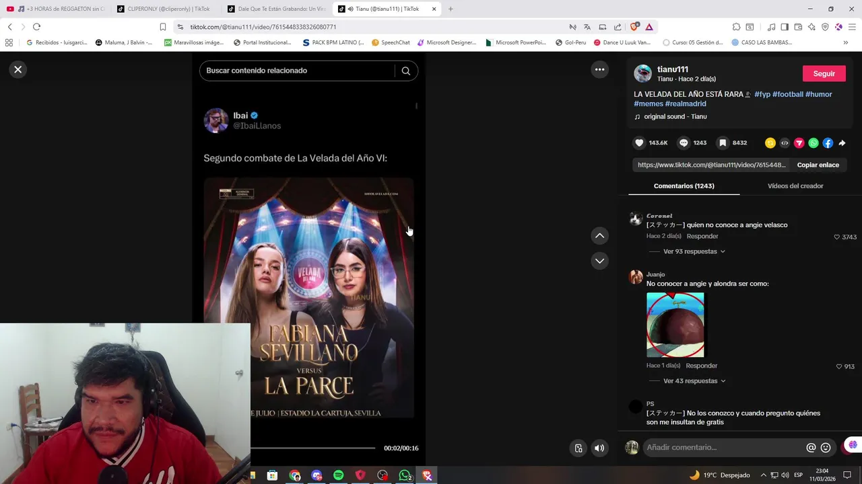The width and height of the screenshot is (862, 484).
Task: Click the address bar URL
Action: pyautogui.click(x=263, y=27)
